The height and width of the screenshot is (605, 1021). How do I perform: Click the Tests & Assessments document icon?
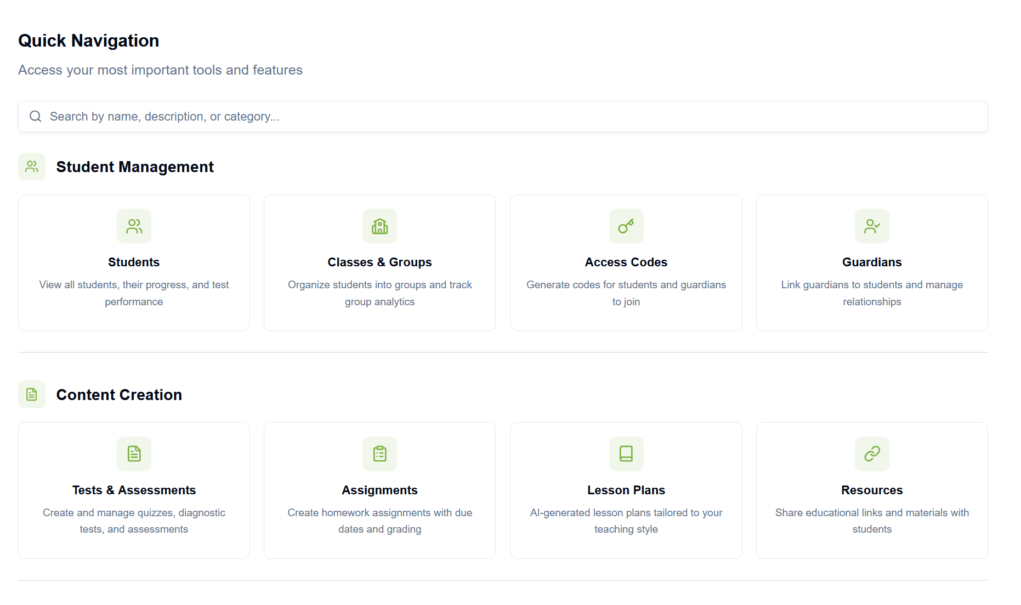pyautogui.click(x=134, y=454)
